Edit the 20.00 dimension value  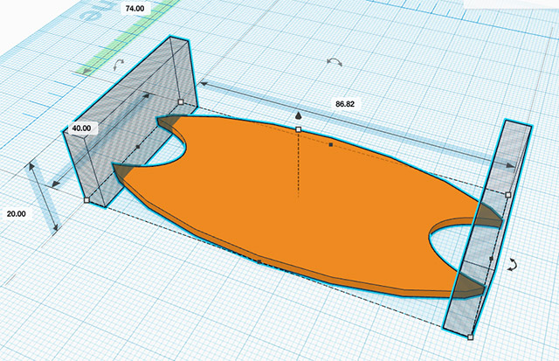17,212
